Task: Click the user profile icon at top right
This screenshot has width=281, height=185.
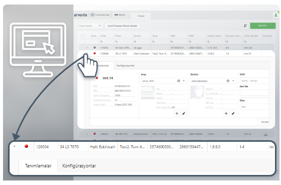Action: (x=275, y=15)
